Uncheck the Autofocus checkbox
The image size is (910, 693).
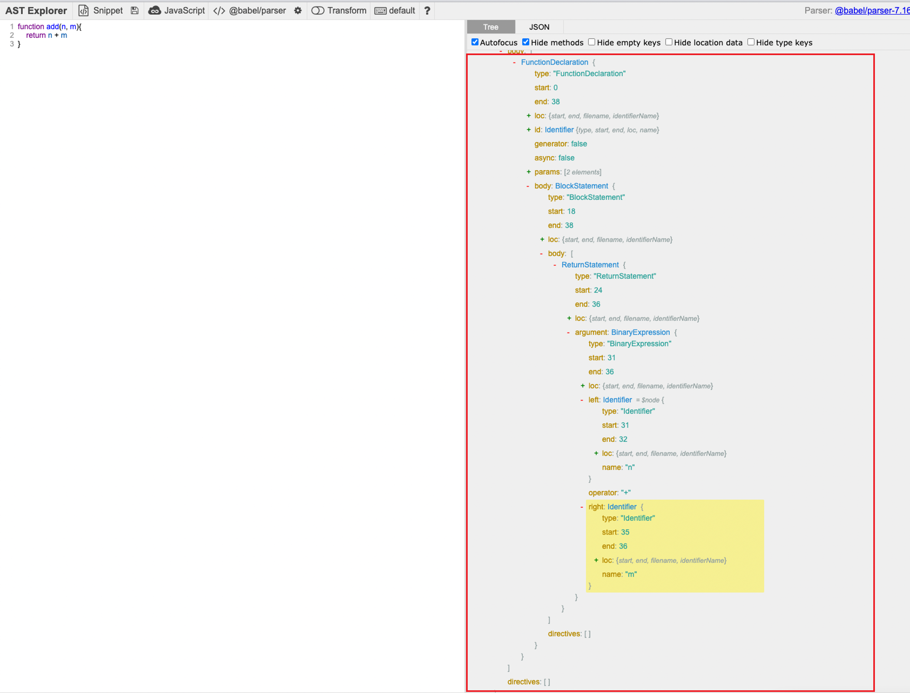[x=475, y=42]
